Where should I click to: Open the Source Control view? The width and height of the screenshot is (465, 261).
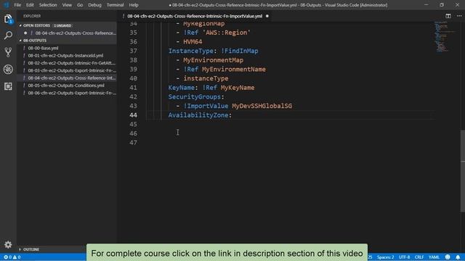(8, 52)
